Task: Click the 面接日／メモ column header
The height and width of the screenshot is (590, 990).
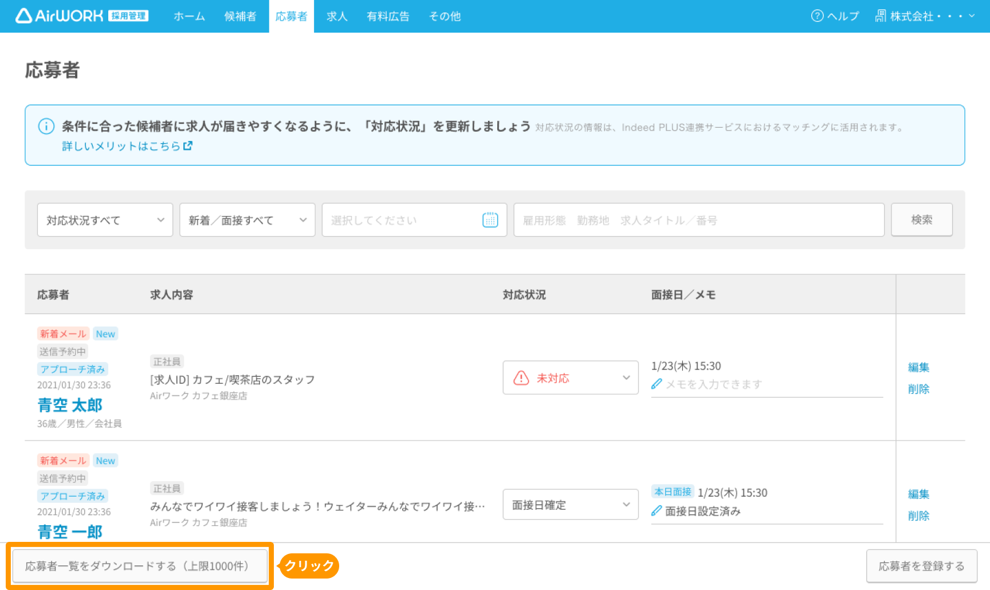Action: [x=683, y=294]
